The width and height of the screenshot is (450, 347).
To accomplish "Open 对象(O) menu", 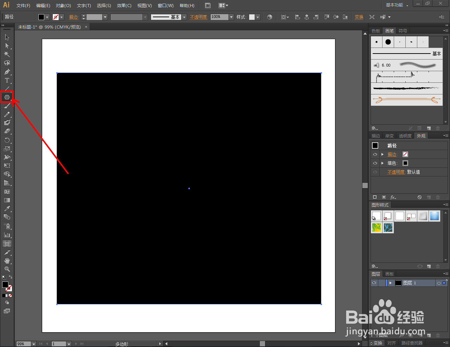I will pos(63,6).
